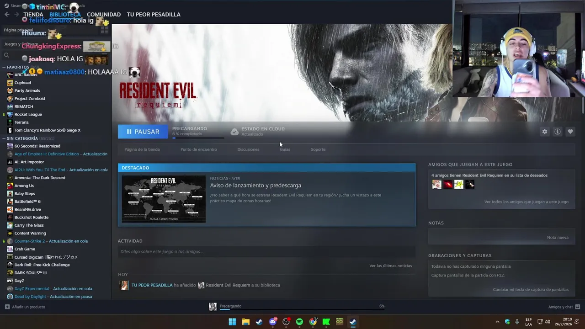Create a note with Nota nueva
Viewport: 585px width, 329px height.
[x=558, y=238]
